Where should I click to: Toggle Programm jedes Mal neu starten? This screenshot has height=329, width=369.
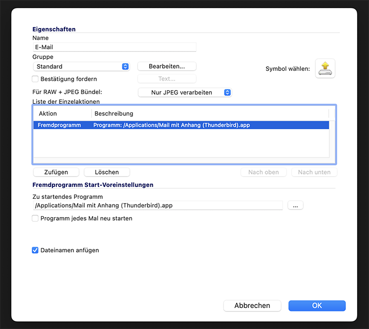(35, 218)
